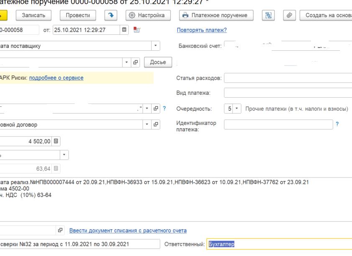The width and height of the screenshot is (352, 256).
Task: Open the Повторять платеж? link
Action: coord(202,30)
